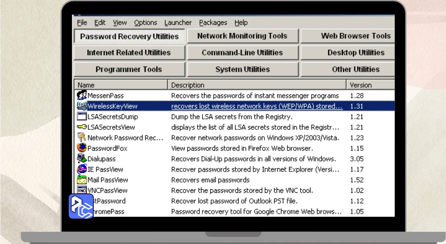Open the File menu
The height and width of the screenshot is (244, 446).
[82, 23]
